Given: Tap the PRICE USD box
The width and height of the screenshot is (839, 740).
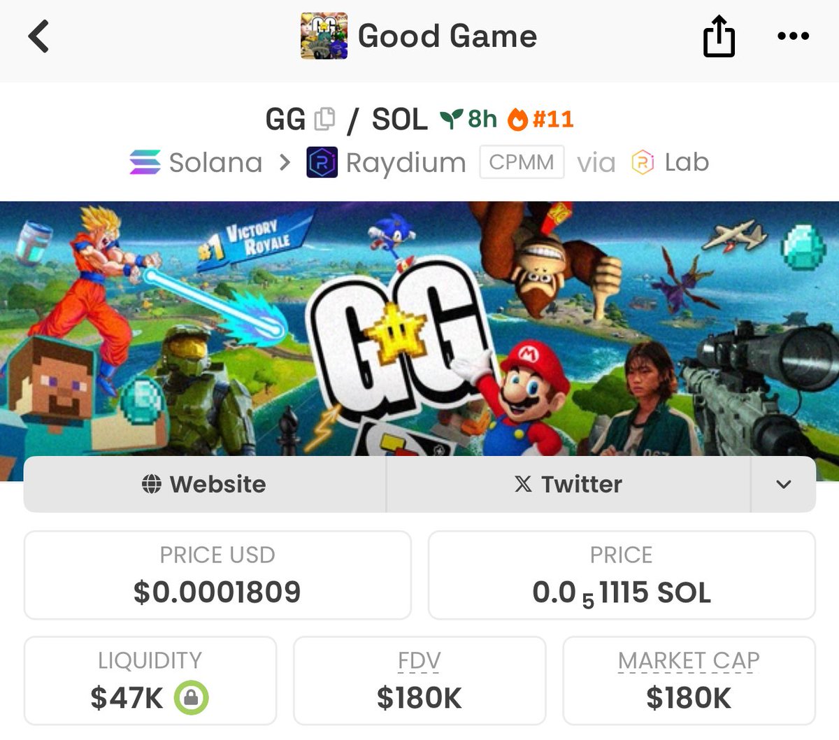Looking at the screenshot, I should pos(217,575).
